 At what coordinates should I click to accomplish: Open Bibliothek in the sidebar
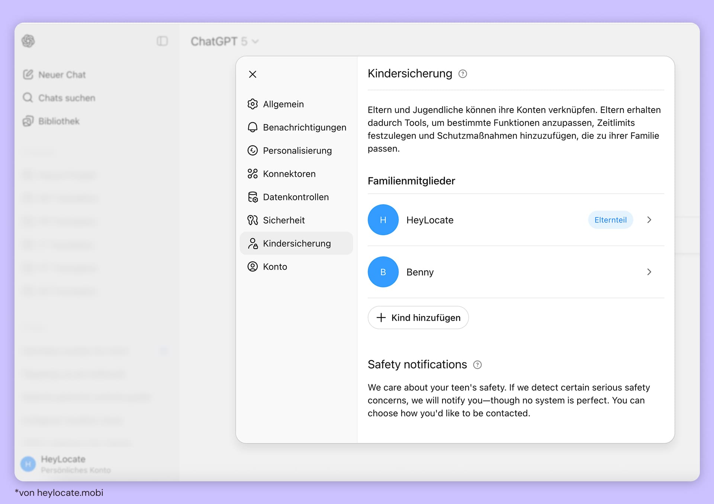(x=51, y=121)
